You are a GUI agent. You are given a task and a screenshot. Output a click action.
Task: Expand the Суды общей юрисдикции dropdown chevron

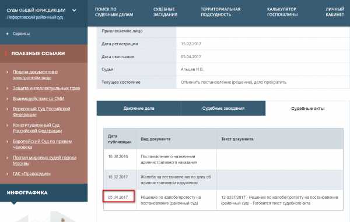coord(74,10)
